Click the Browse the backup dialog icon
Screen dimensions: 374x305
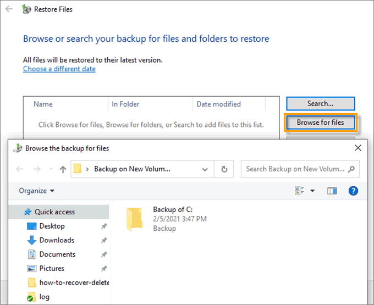point(18,148)
